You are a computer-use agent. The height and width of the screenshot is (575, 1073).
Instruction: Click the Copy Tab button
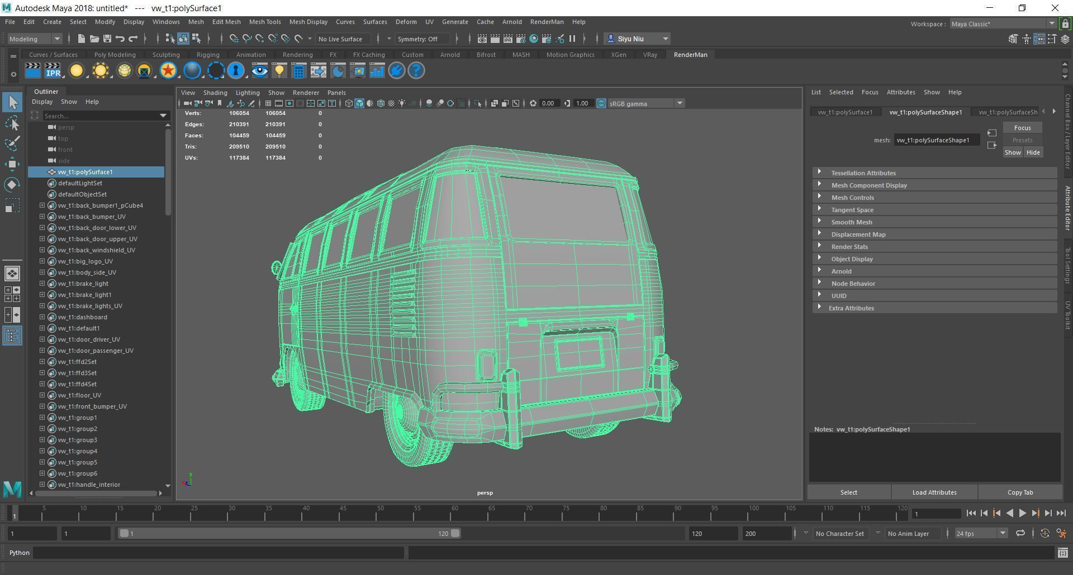coord(1020,492)
